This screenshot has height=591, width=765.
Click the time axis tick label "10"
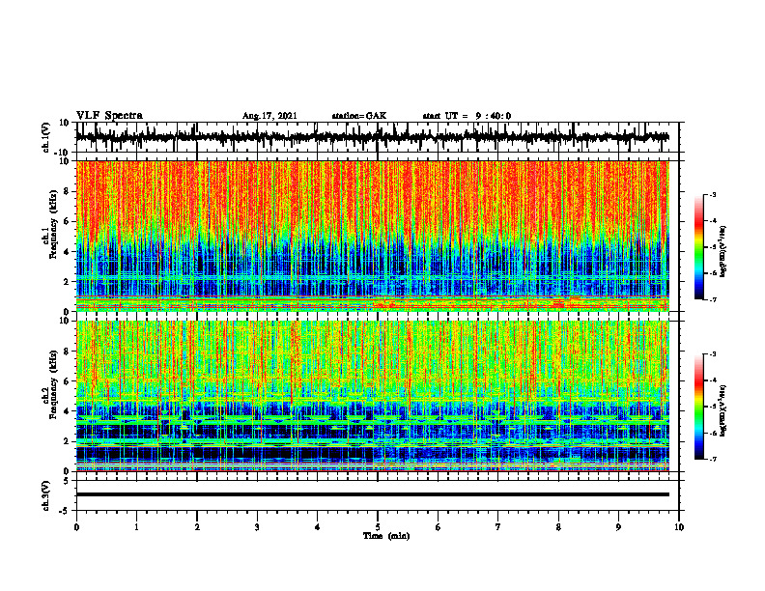tap(679, 527)
